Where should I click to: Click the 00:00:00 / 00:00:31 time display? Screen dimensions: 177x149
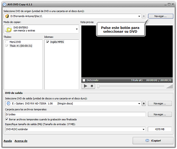[x=159, y=80]
